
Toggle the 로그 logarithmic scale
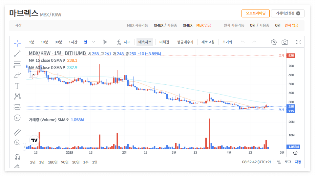coord(288,162)
